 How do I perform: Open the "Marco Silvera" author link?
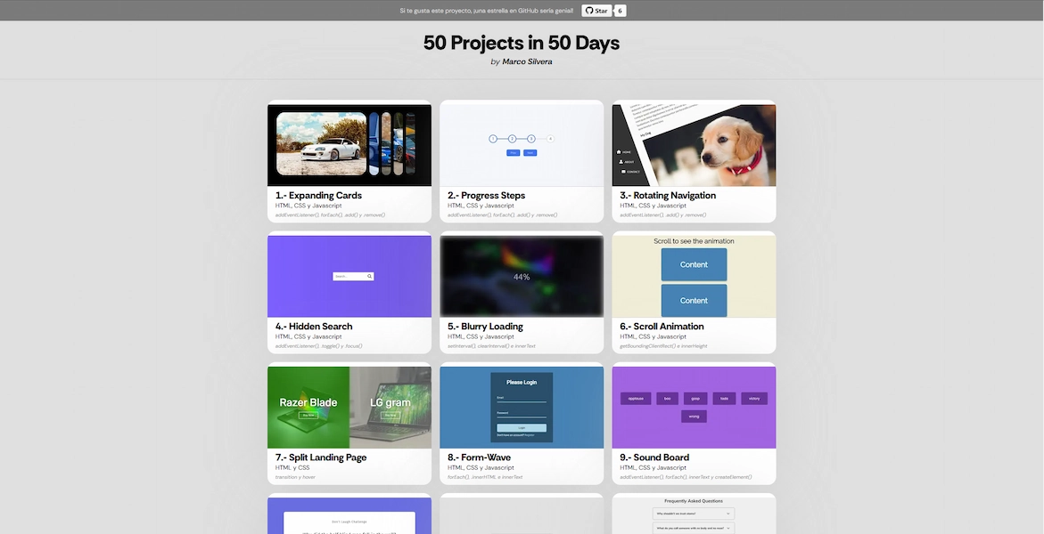pos(527,61)
